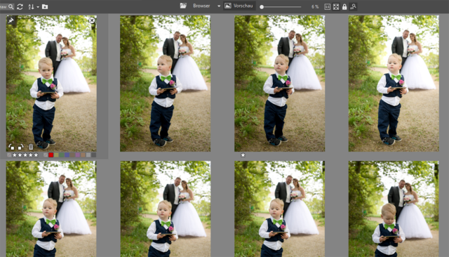449x257 pixels.
Task: Click the search magnifier icon
Action: (x=11, y=6)
